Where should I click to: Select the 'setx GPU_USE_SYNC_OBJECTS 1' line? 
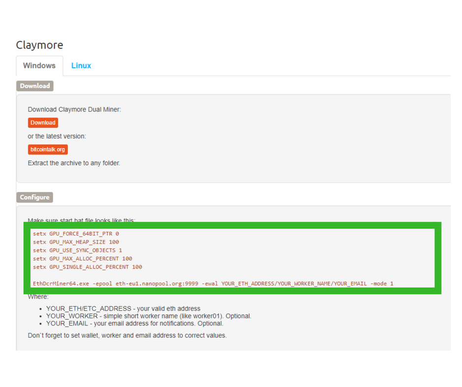tap(77, 250)
